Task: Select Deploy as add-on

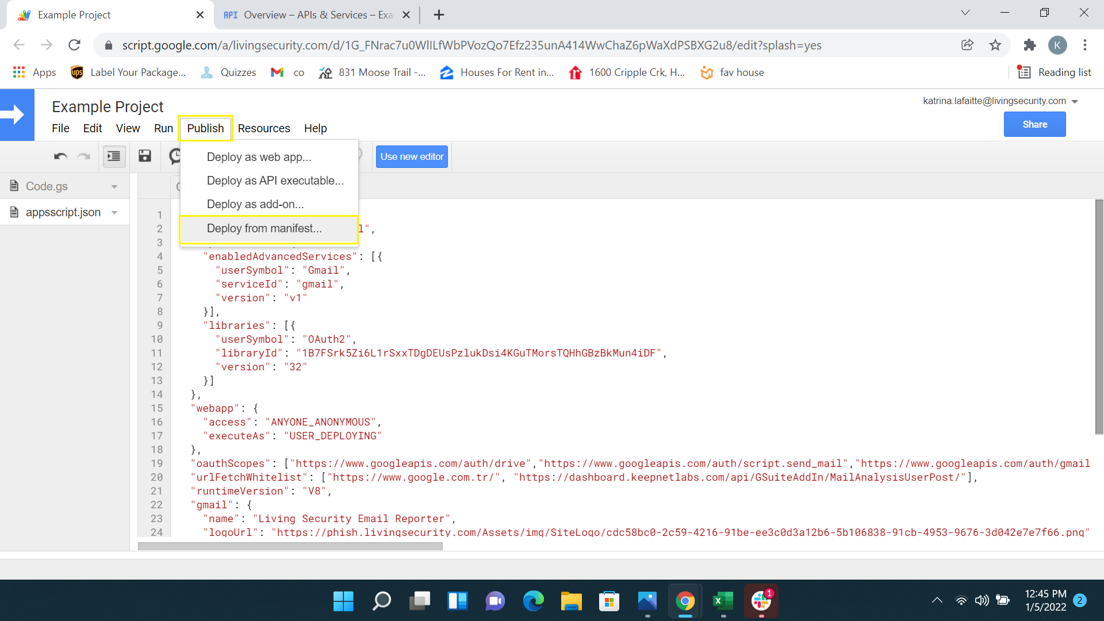Action: tap(269, 204)
